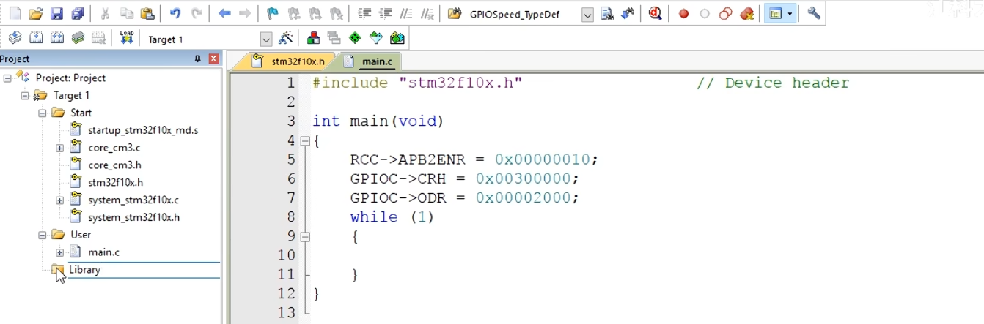Disable all breakpoints icon
984x324 pixels.
[725, 13]
